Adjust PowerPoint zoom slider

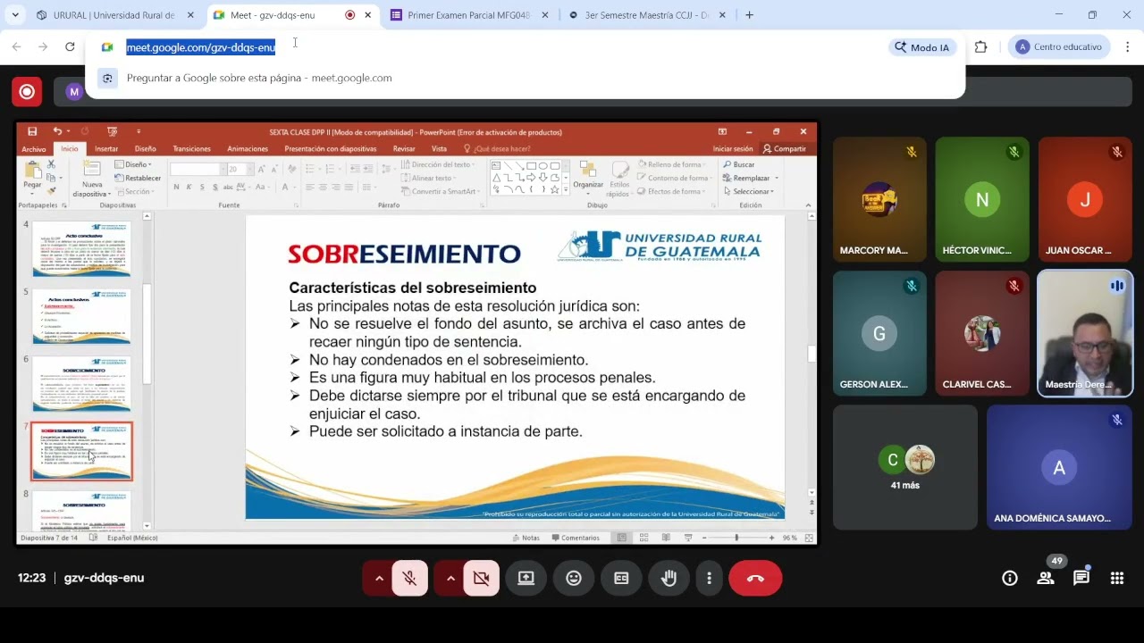[736, 538]
